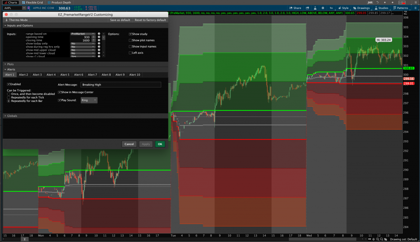Enable the Show plot names checkbox
Screen dimensions: 420x242
click(130, 40)
